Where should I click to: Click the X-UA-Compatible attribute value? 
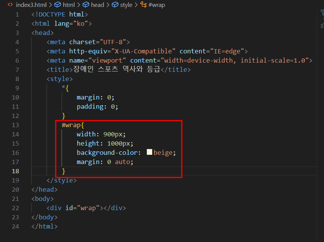tap(143, 51)
